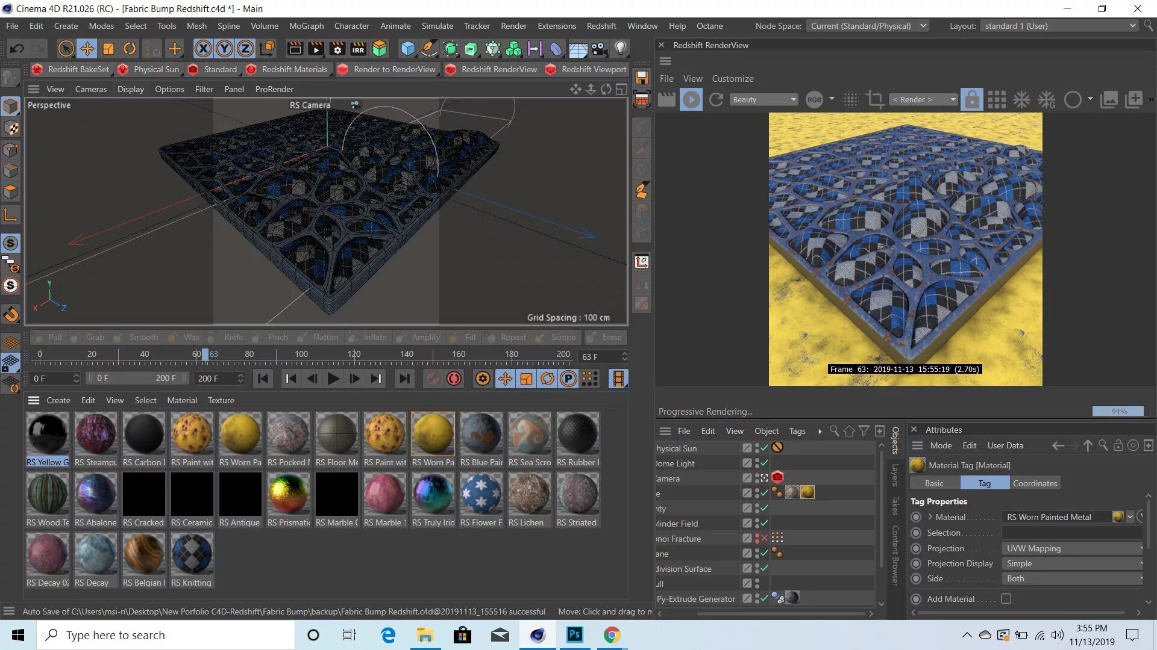Toggle Voronoi Fracture enable mark
The width and height of the screenshot is (1157, 650).
tap(764, 538)
